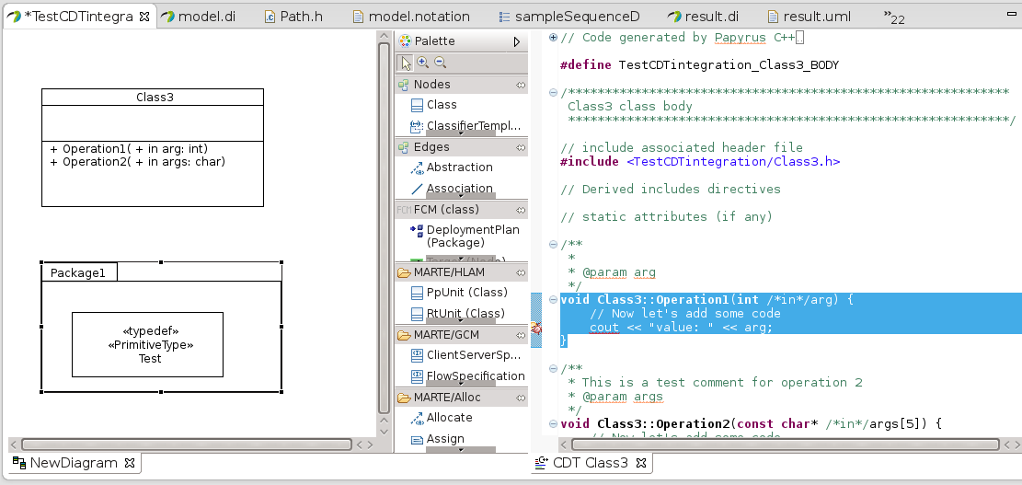Show hidden editor tabs list »22
The width and height of the screenshot is (1022, 485).
click(892, 17)
